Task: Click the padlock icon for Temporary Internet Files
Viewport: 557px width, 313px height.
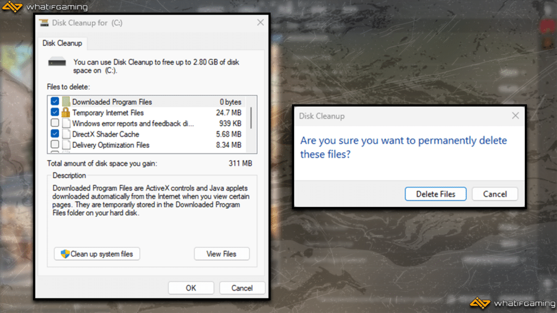Action: [66, 112]
